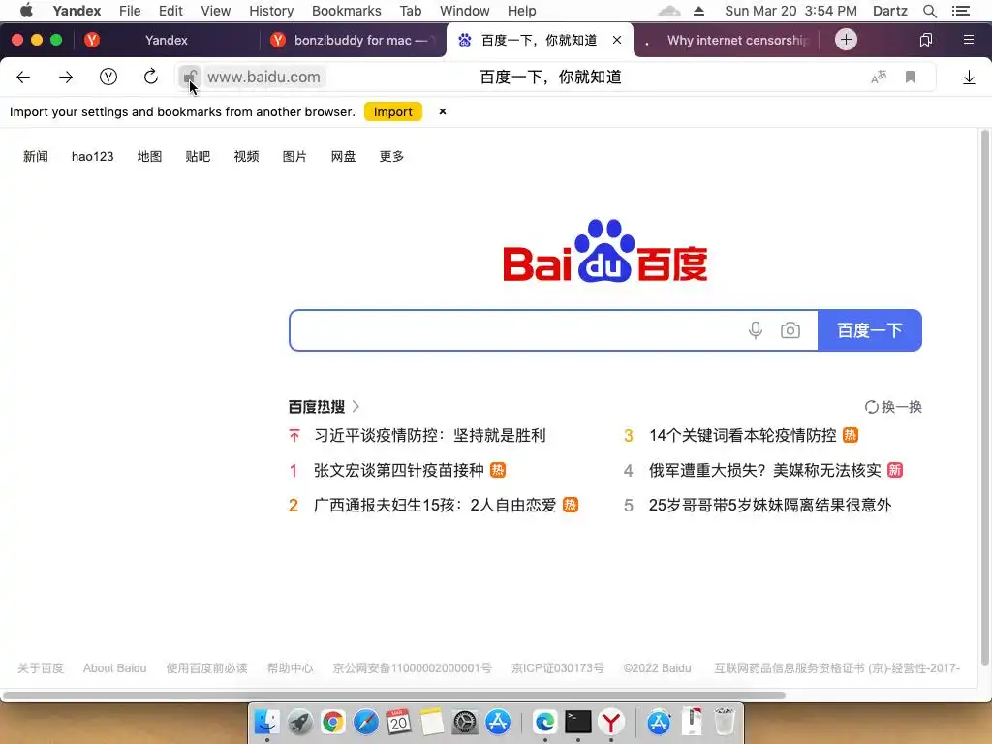Open the downloads arrow icon

(x=969, y=77)
